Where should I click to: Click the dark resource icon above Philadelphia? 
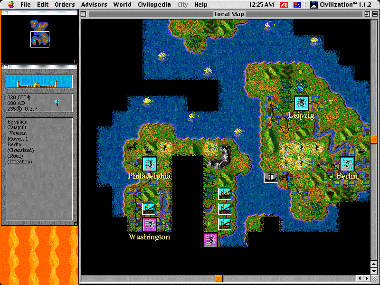[148, 150]
